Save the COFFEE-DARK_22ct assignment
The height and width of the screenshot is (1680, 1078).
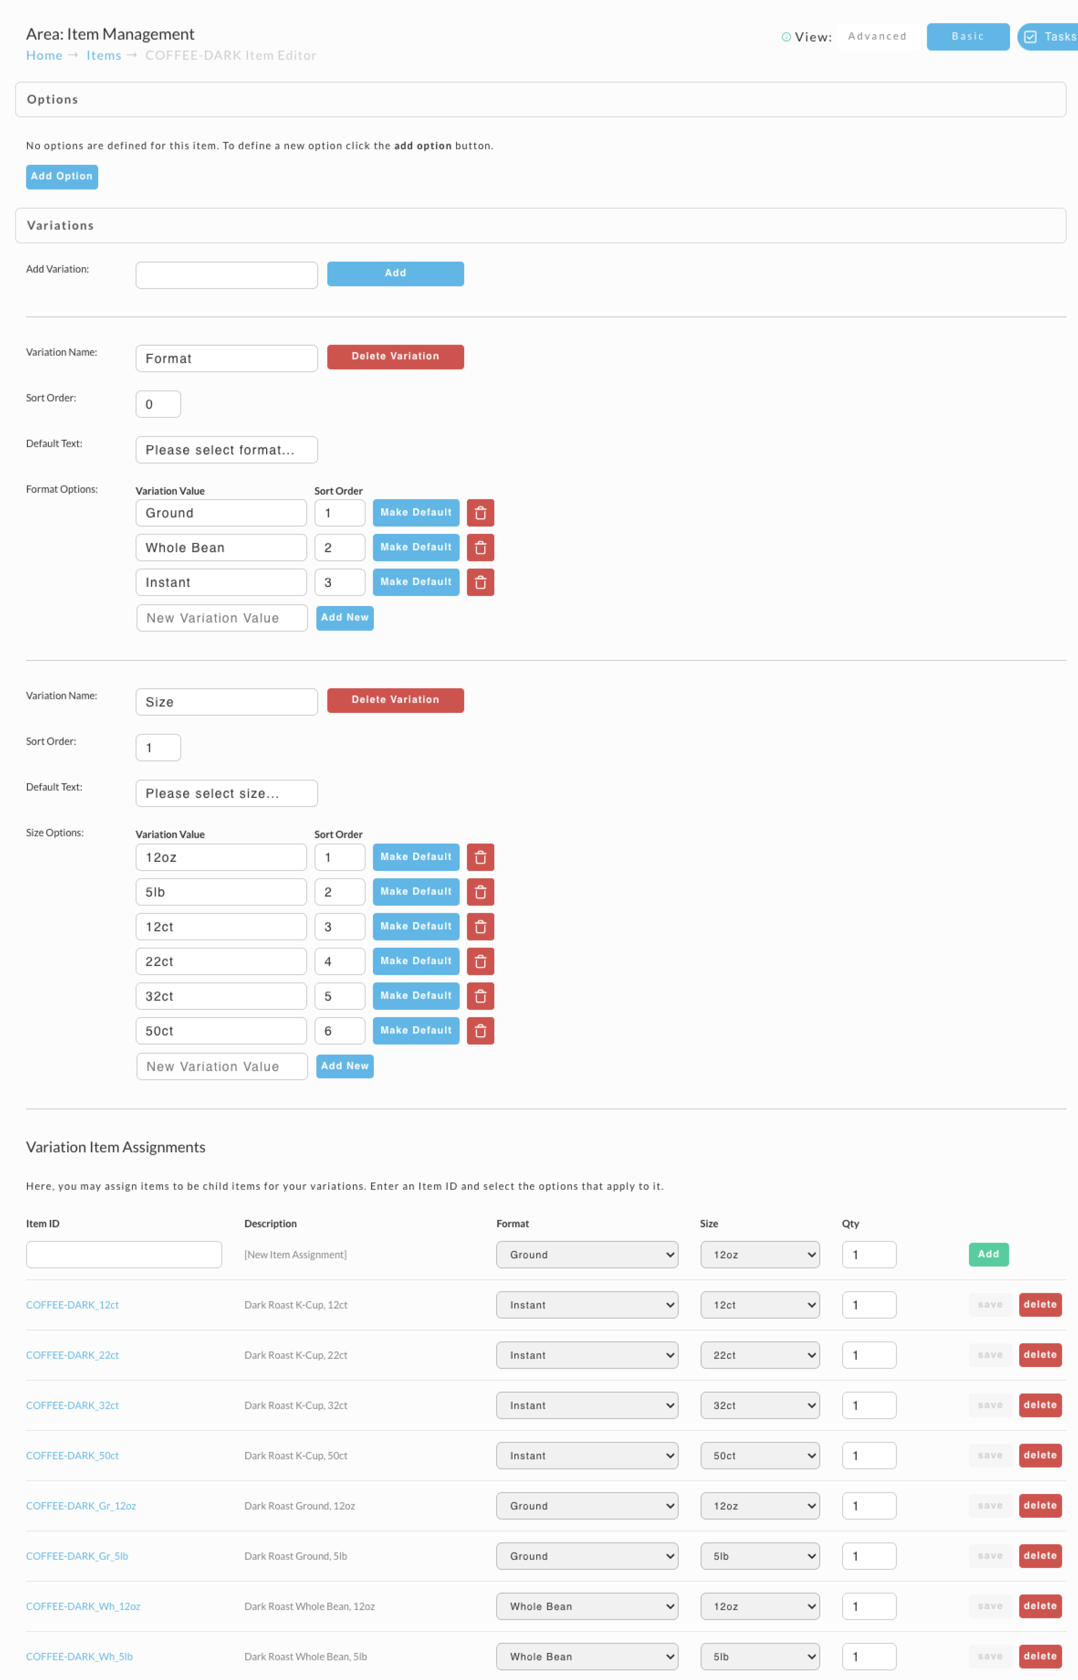(990, 1356)
